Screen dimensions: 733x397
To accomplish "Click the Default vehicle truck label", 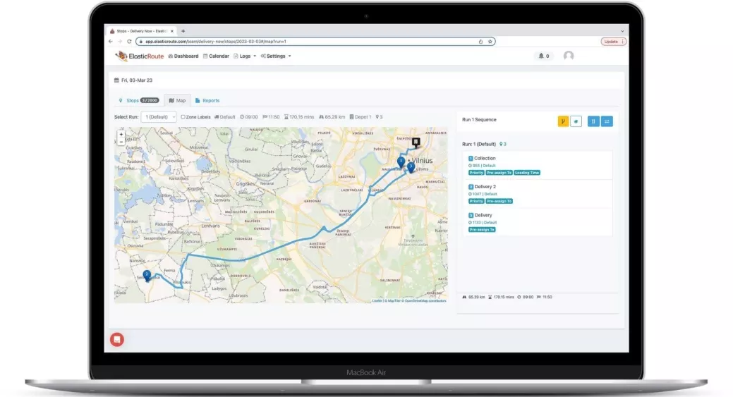I will pyautogui.click(x=225, y=117).
